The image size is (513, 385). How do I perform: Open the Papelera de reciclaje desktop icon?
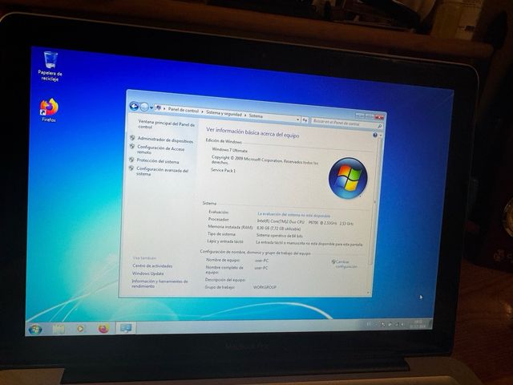point(50,67)
